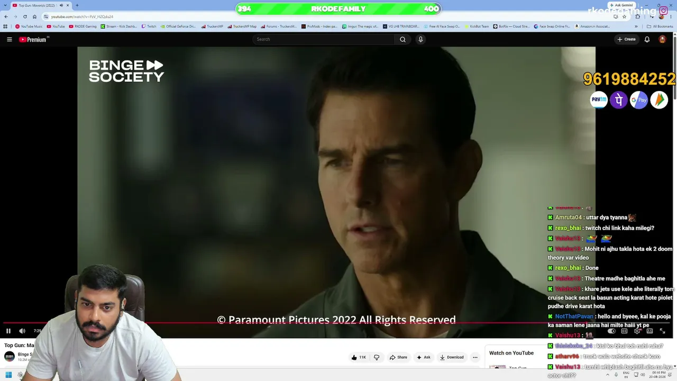The width and height of the screenshot is (677, 381).
Task: Pause the Top Gun video
Action: [x=8, y=331]
